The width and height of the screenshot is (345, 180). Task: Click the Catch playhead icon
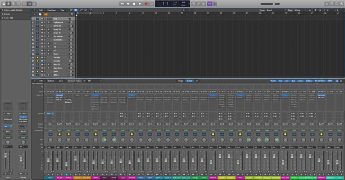[91, 10]
